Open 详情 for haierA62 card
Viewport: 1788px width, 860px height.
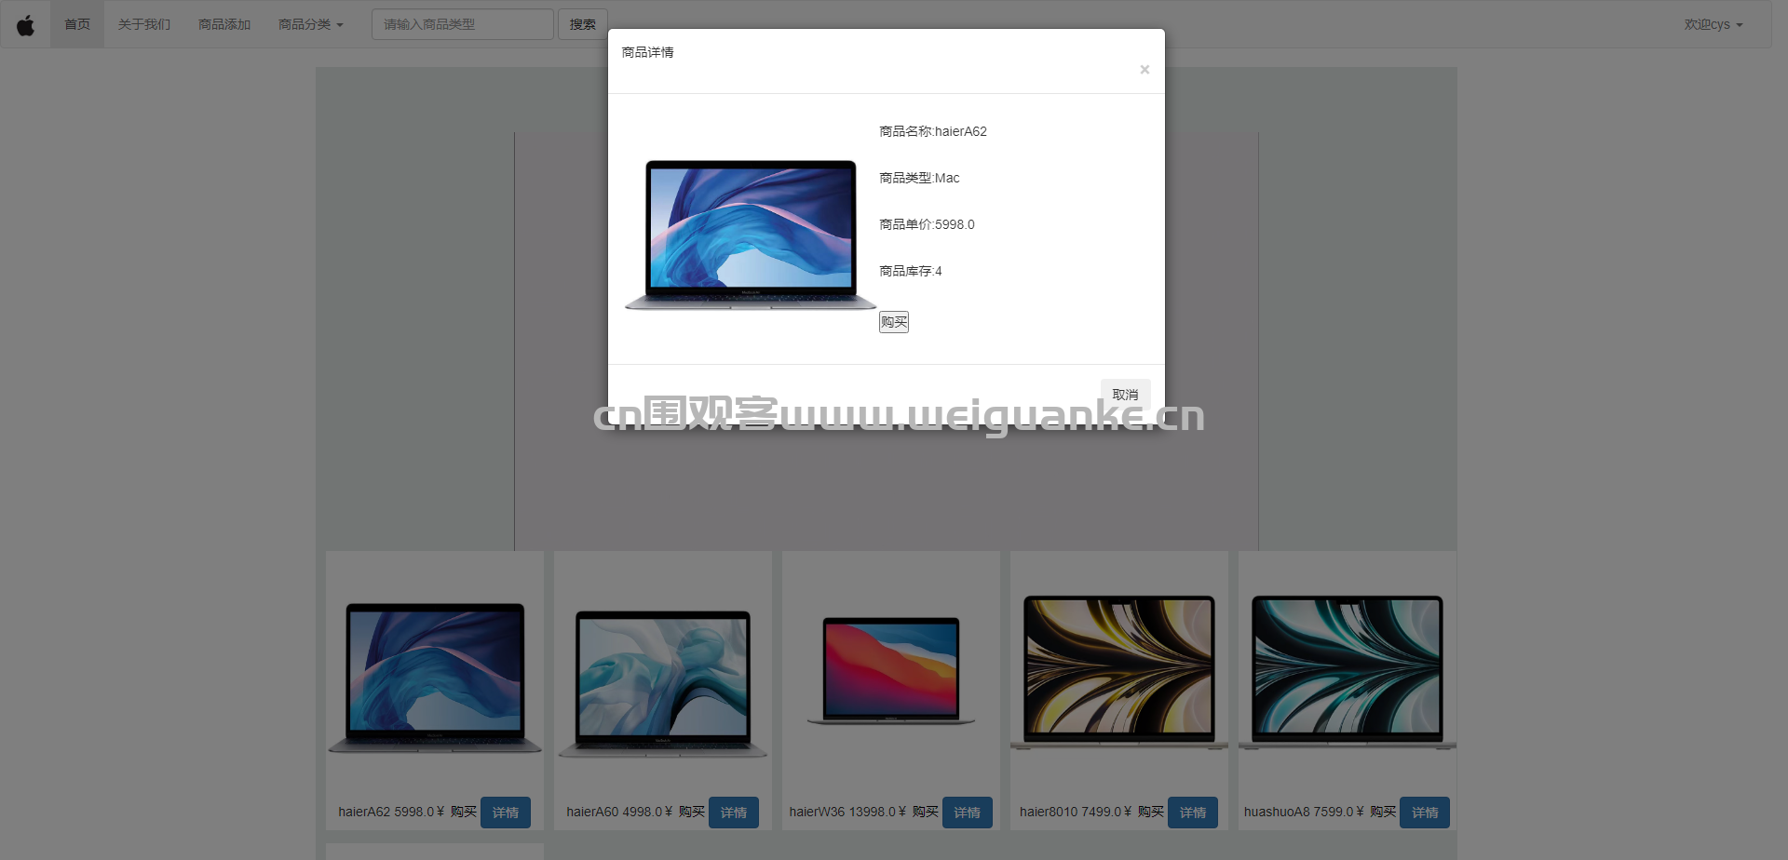[x=506, y=813]
